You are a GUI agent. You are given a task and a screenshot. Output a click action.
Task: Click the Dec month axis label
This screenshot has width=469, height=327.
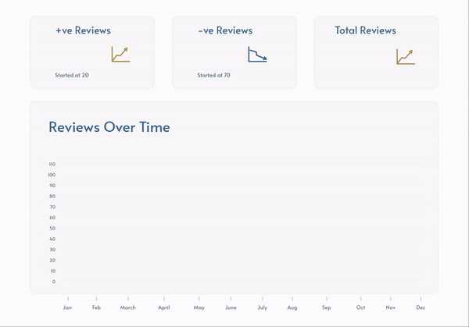pos(421,307)
